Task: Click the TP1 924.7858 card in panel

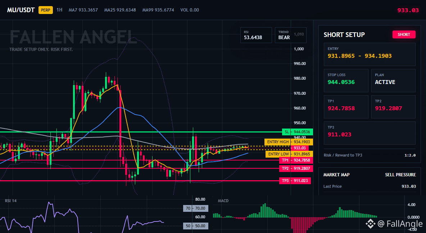Action: [x=346, y=107]
